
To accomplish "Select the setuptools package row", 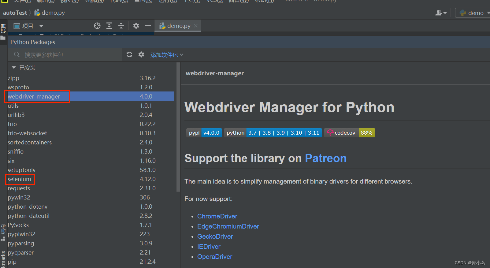I will pyautogui.click(x=91, y=170).
